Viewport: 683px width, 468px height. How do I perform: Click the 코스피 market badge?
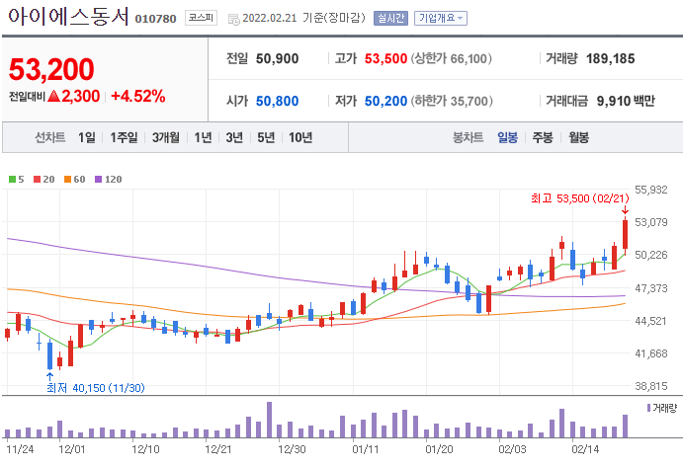click(x=201, y=18)
